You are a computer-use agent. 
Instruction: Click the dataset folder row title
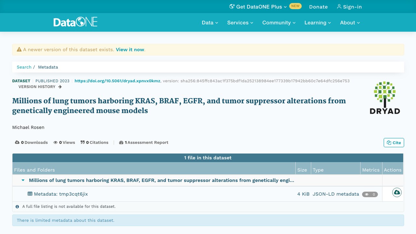tap(162, 180)
